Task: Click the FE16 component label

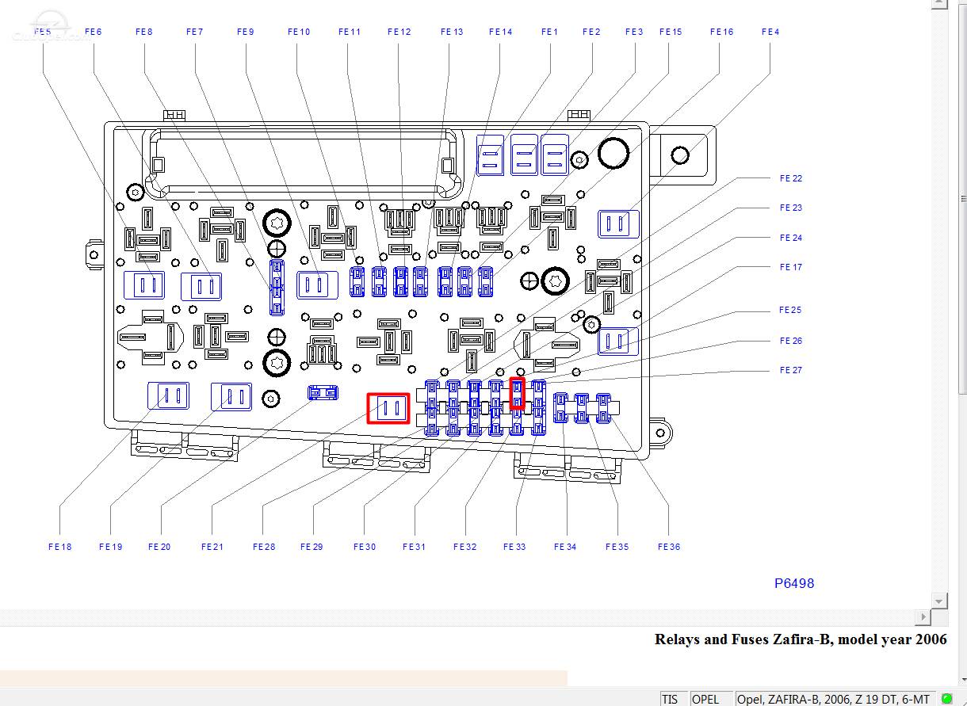Action: (x=722, y=32)
